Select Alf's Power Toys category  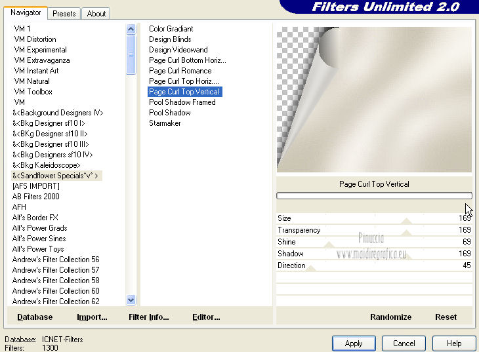38,249
